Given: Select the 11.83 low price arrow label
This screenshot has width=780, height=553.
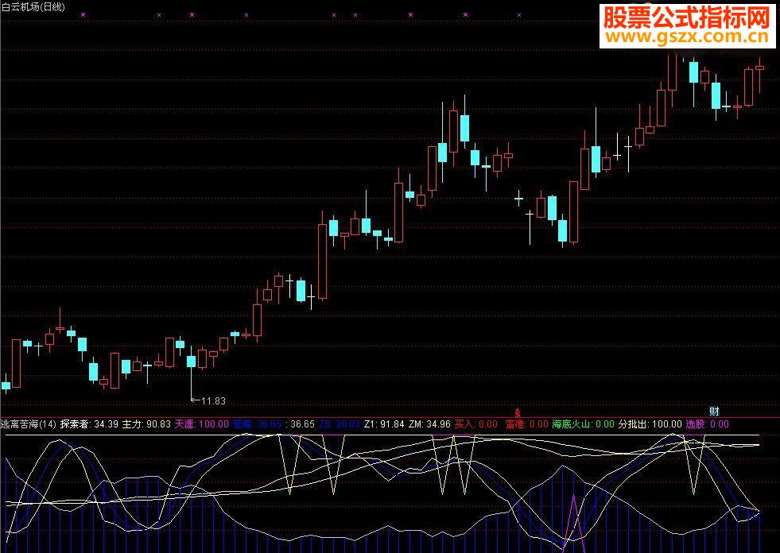Looking at the screenshot, I should pyautogui.click(x=209, y=400).
